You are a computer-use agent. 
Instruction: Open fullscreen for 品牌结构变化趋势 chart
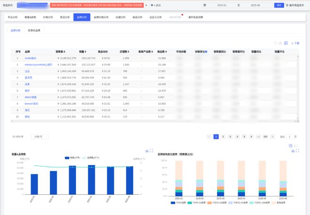tap(297, 151)
